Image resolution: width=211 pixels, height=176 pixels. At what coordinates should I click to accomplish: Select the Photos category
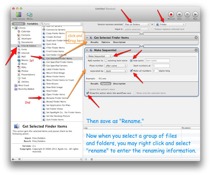(25, 71)
